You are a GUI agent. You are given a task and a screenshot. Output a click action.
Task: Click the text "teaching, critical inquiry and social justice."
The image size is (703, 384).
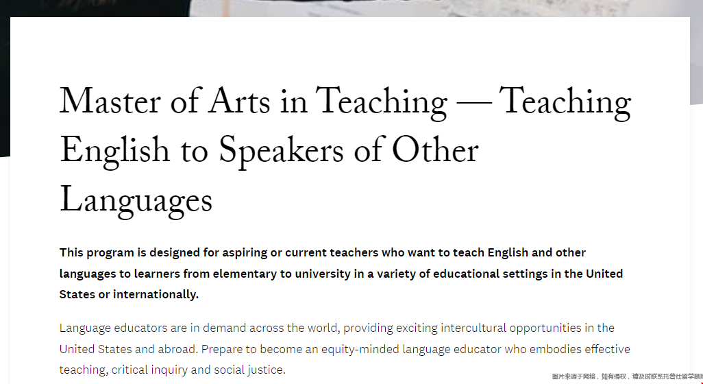point(173,370)
